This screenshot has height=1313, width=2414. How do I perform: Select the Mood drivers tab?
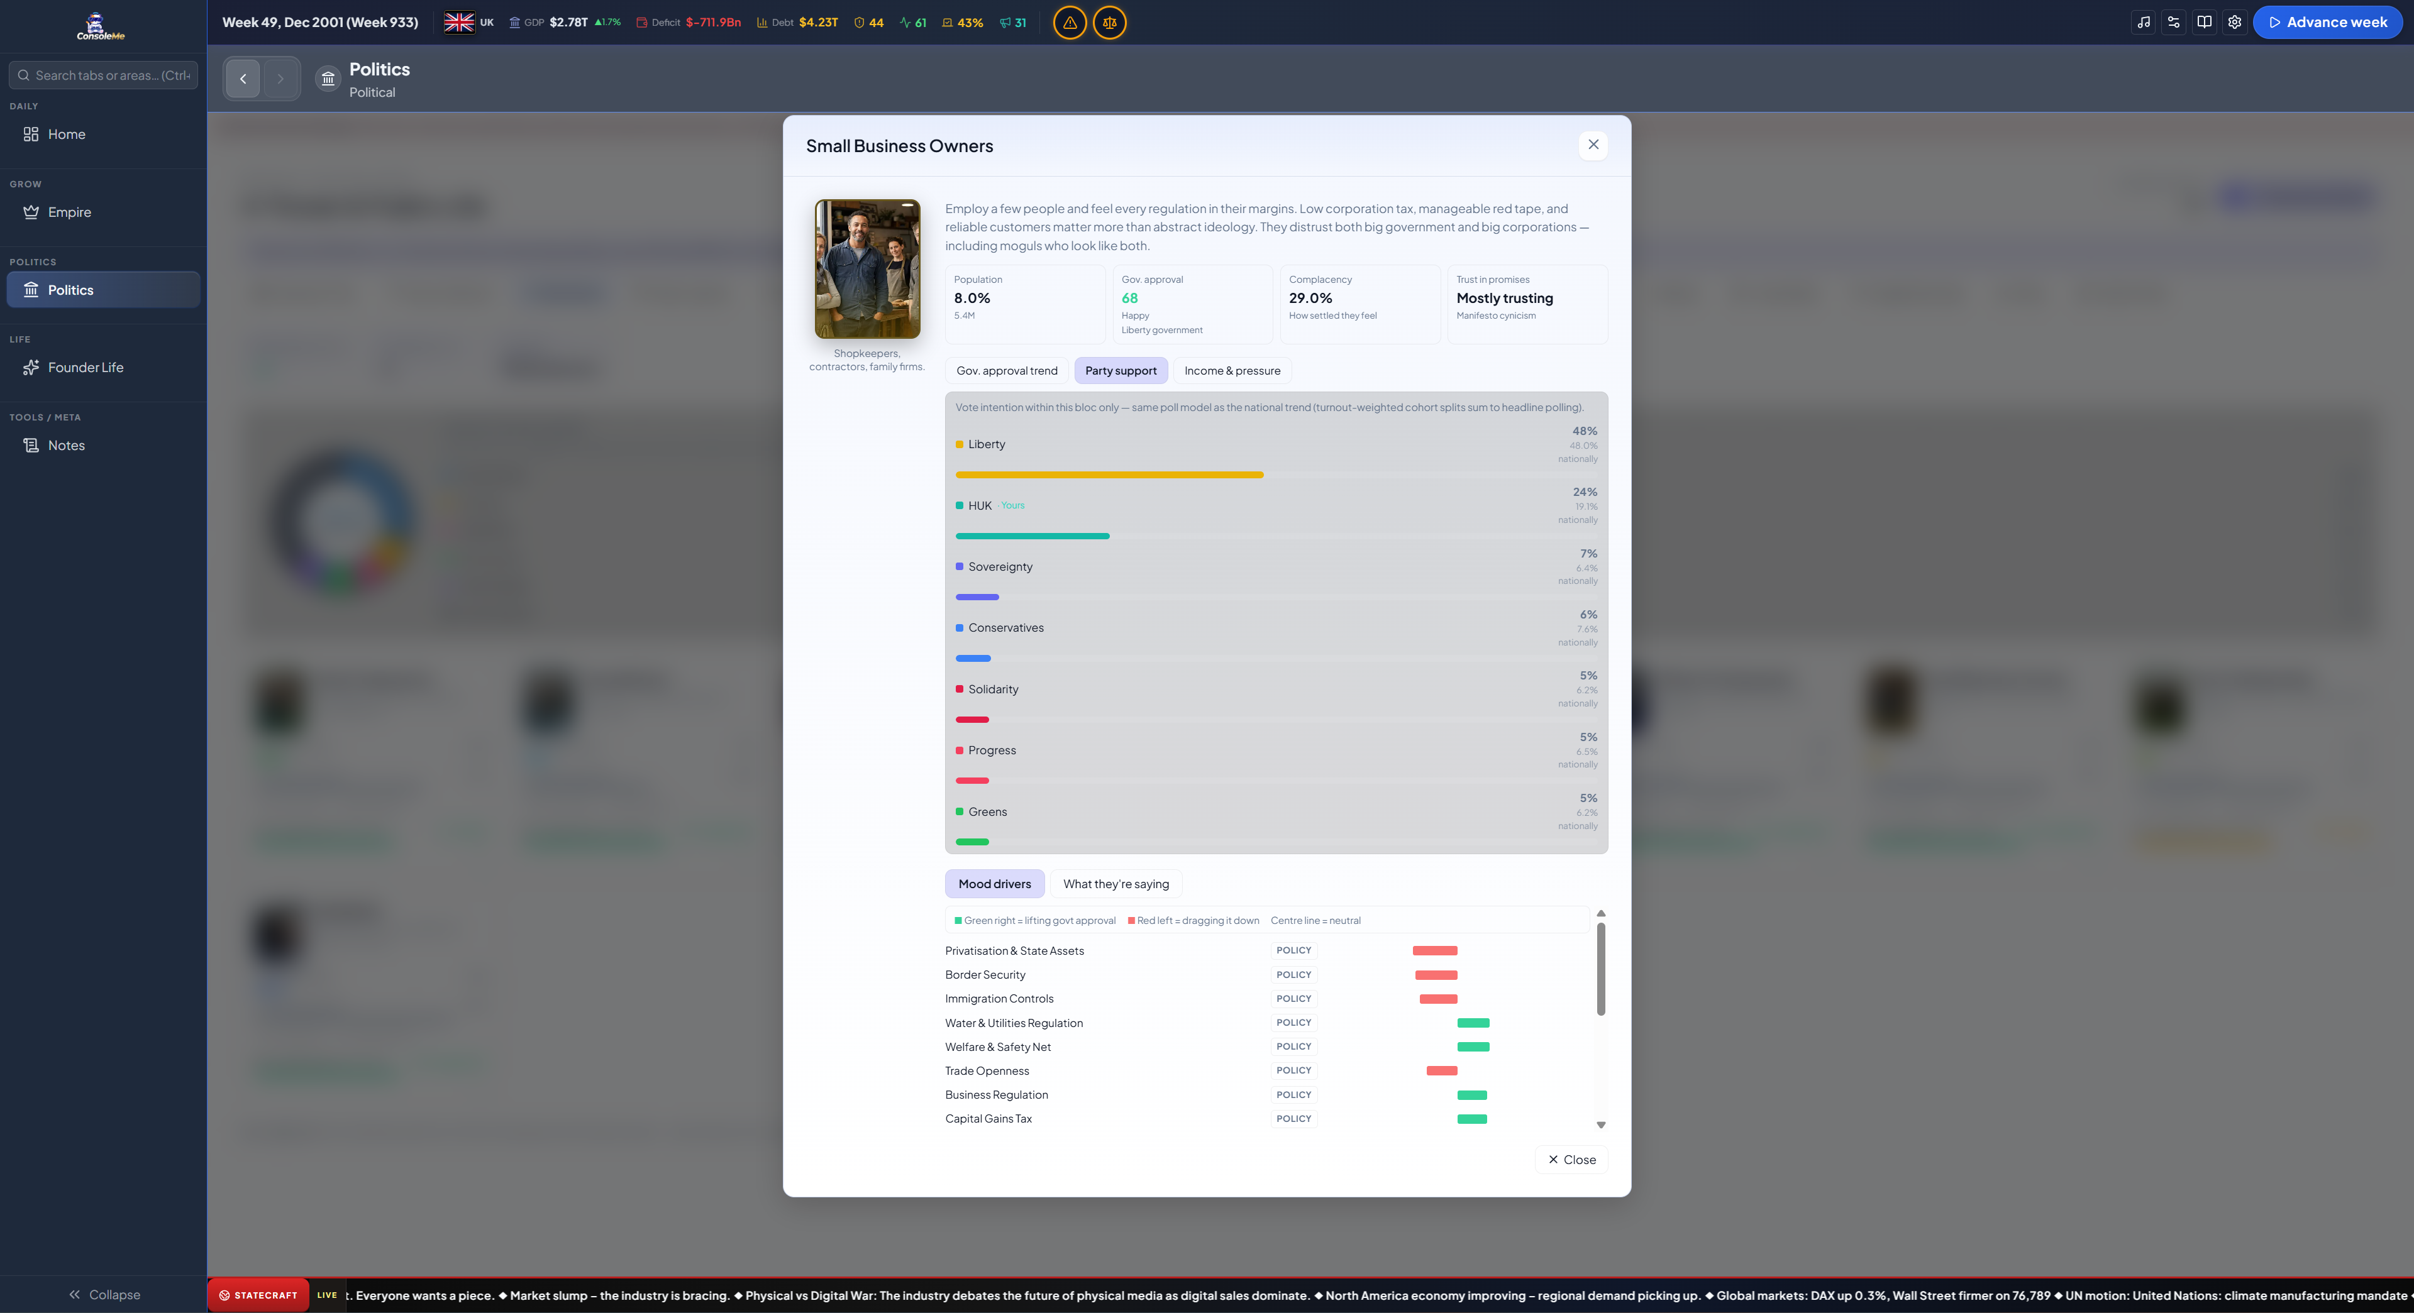tap(994, 883)
